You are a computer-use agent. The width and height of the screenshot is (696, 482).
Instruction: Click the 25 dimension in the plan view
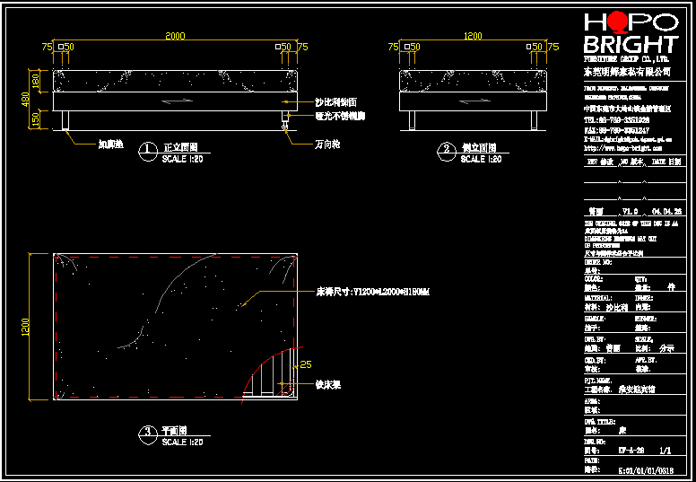[306, 364]
